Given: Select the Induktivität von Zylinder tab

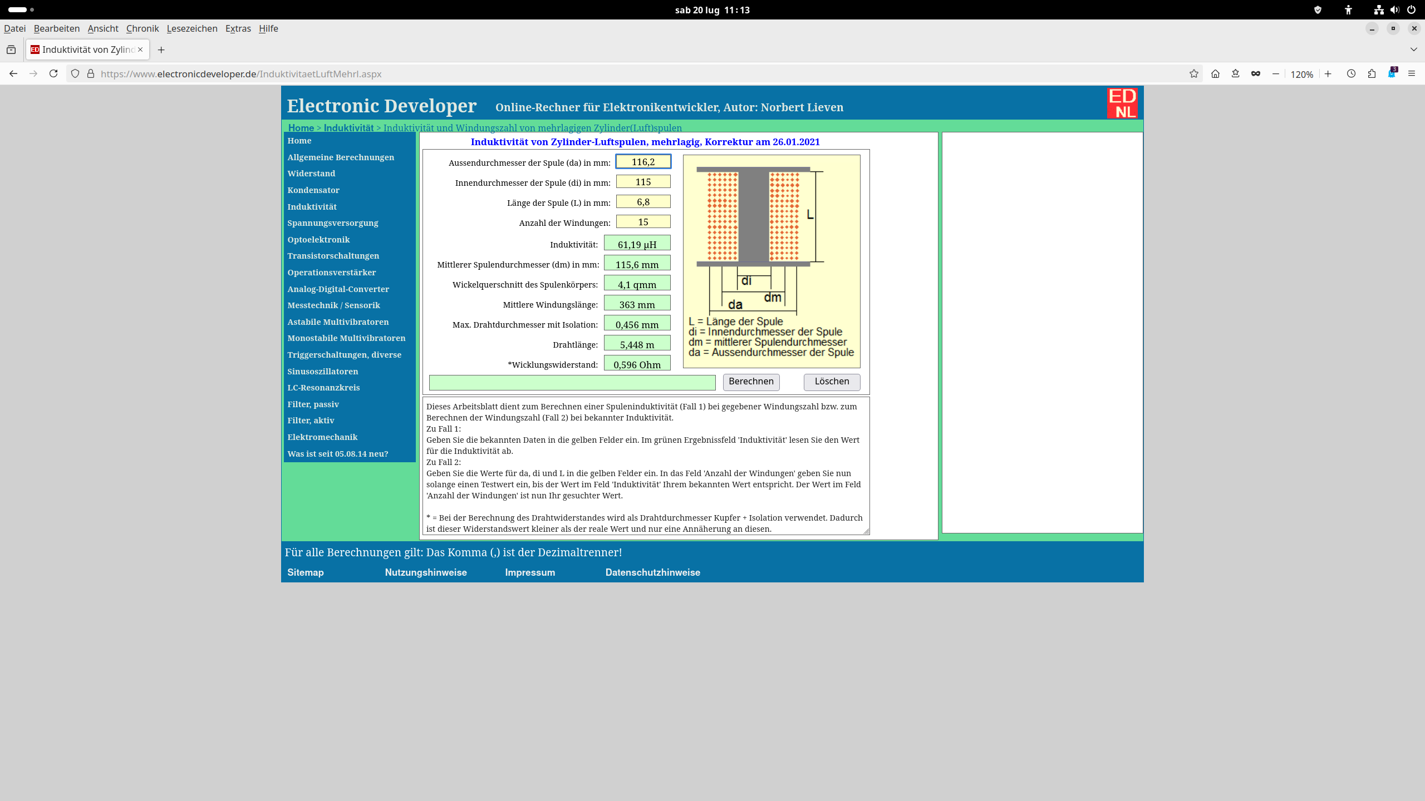Looking at the screenshot, I should [87, 50].
